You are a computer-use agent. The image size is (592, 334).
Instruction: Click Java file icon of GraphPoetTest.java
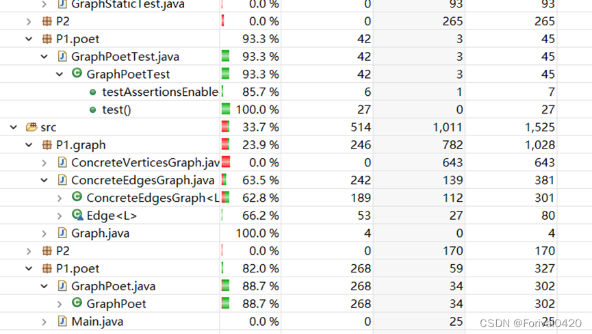(x=62, y=56)
